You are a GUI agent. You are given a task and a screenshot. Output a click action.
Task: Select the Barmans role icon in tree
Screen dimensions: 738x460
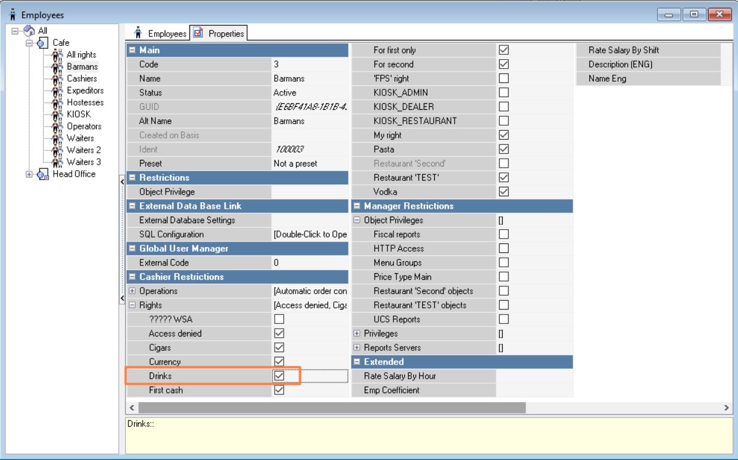click(x=58, y=67)
